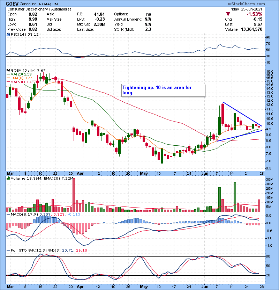Click the Prev Close label
Image resolution: width=279 pixels, height=290 pixels.
point(17,29)
